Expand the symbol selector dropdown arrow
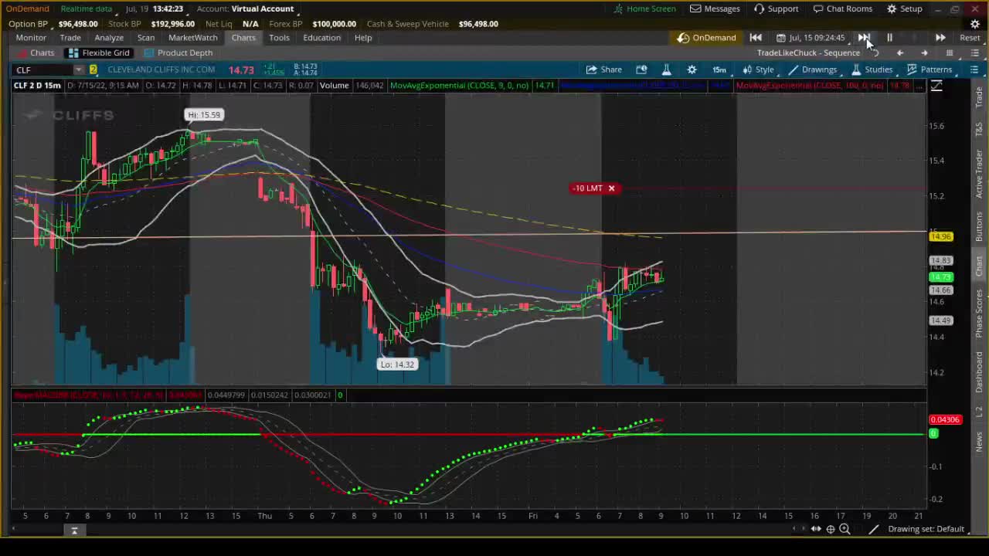Screen dimensions: 989x556 coord(79,69)
